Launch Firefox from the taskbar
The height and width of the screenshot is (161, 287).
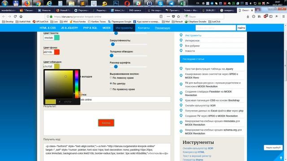point(27,3)
